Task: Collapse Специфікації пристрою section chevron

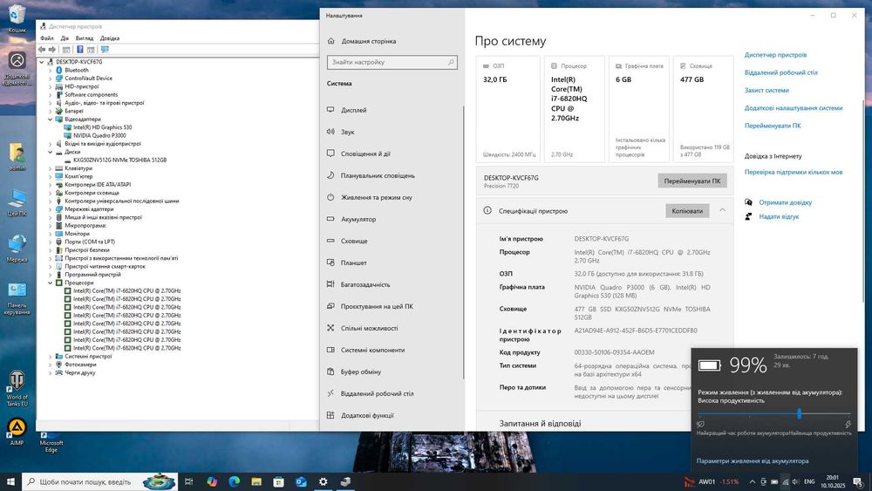Action: pyautogui.click(x=722, y=210)
